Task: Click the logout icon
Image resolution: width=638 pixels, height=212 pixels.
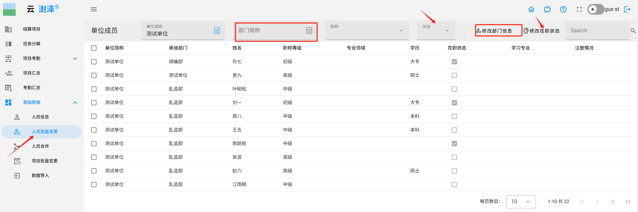Action: (x=627, y=9)
